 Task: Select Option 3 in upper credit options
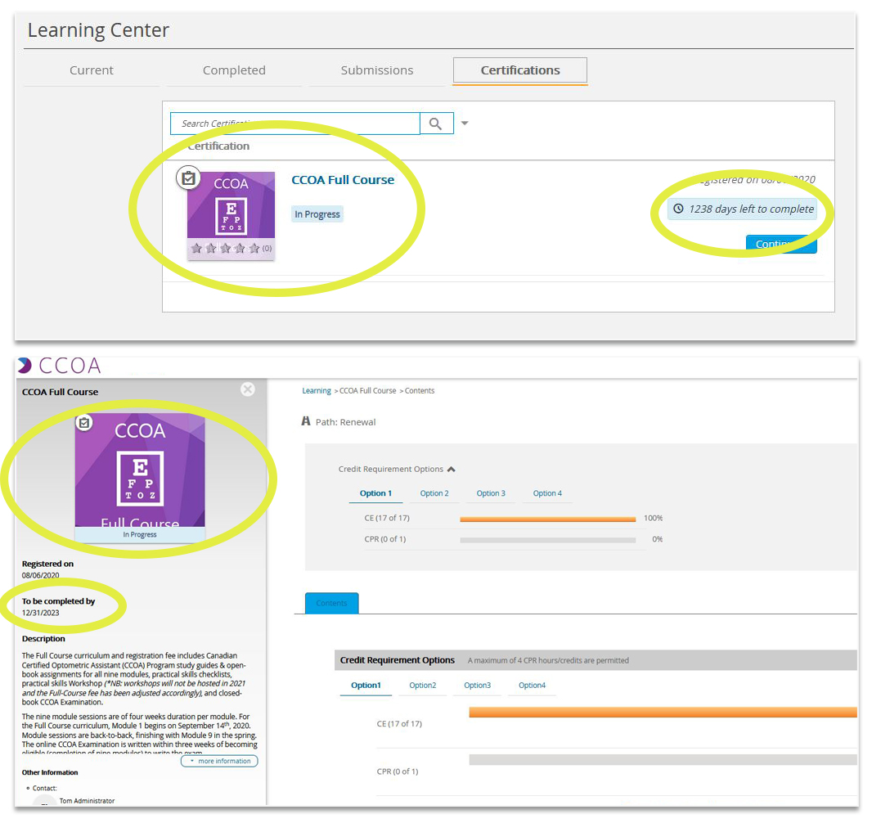[491, 493]
